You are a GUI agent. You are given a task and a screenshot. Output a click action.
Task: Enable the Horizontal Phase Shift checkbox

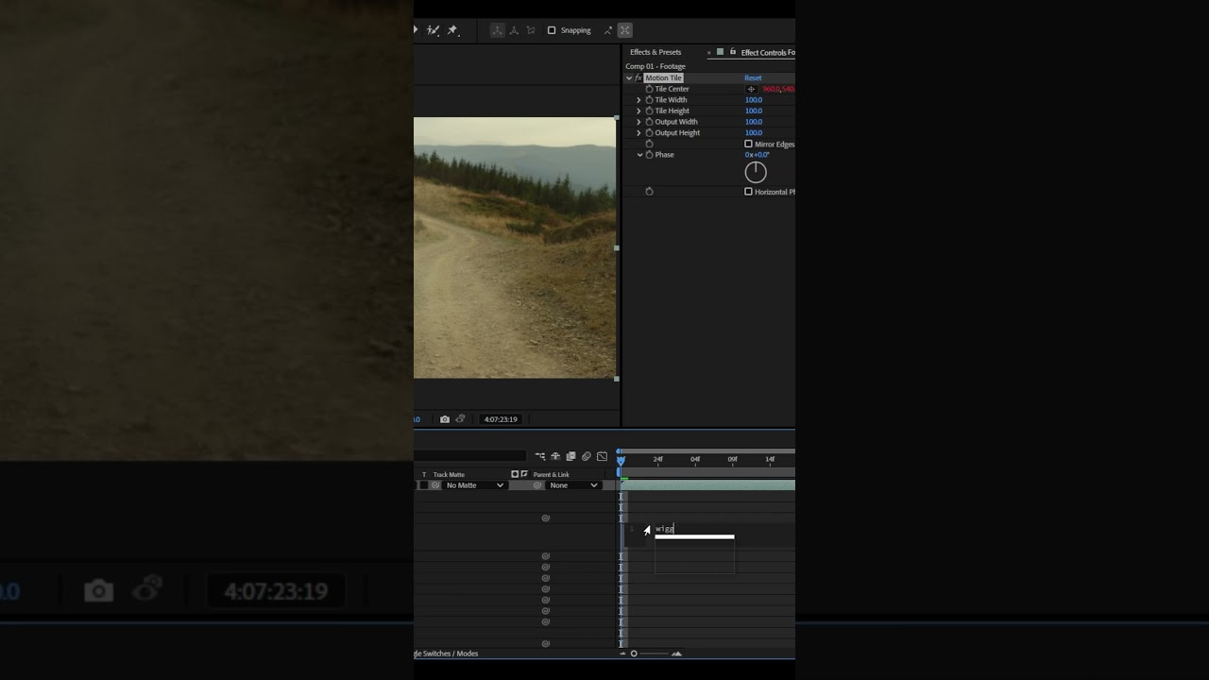748,192
